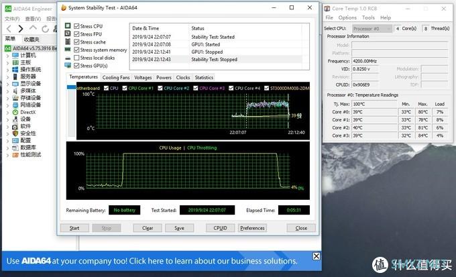Select the 配置 configuration icon in tree
The image size is (456, 277).
(15, 140)
